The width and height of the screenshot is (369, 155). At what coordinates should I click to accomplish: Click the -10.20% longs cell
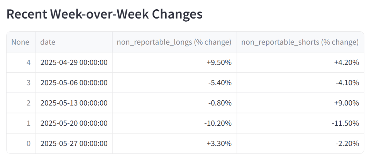[174, 123]
